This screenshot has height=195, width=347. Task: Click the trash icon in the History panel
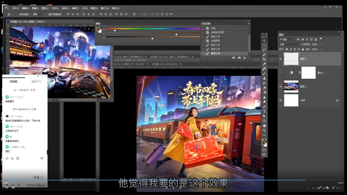[x=244, y=58]
